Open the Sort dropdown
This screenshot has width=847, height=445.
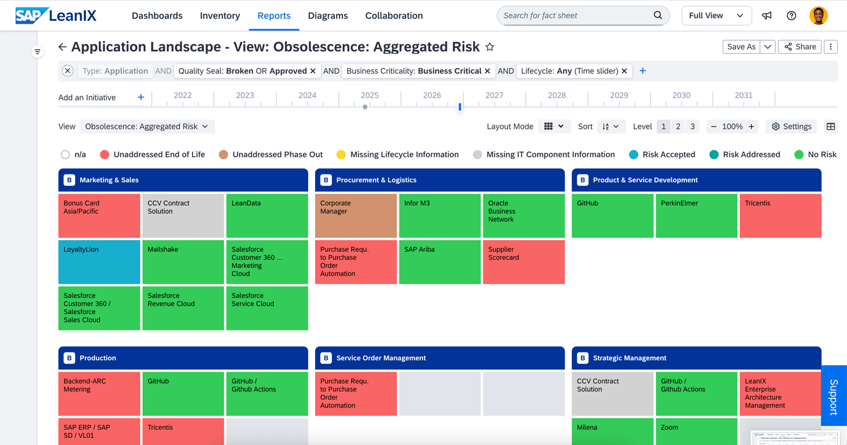coord(611,126)
